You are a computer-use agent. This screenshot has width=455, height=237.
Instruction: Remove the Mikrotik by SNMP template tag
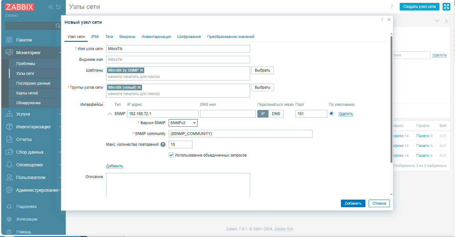click(142, 70)
